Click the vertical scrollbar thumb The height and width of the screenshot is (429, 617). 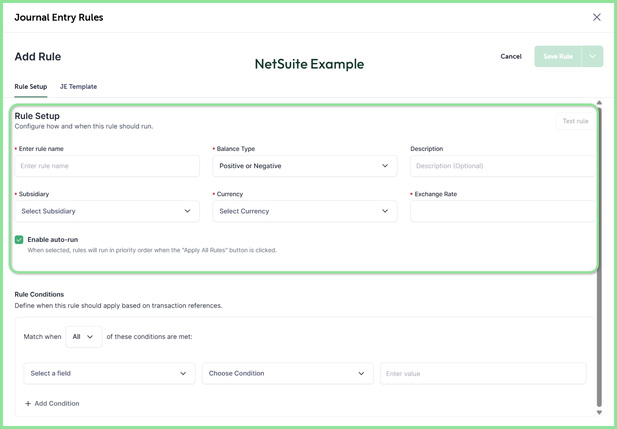point(599,257)
